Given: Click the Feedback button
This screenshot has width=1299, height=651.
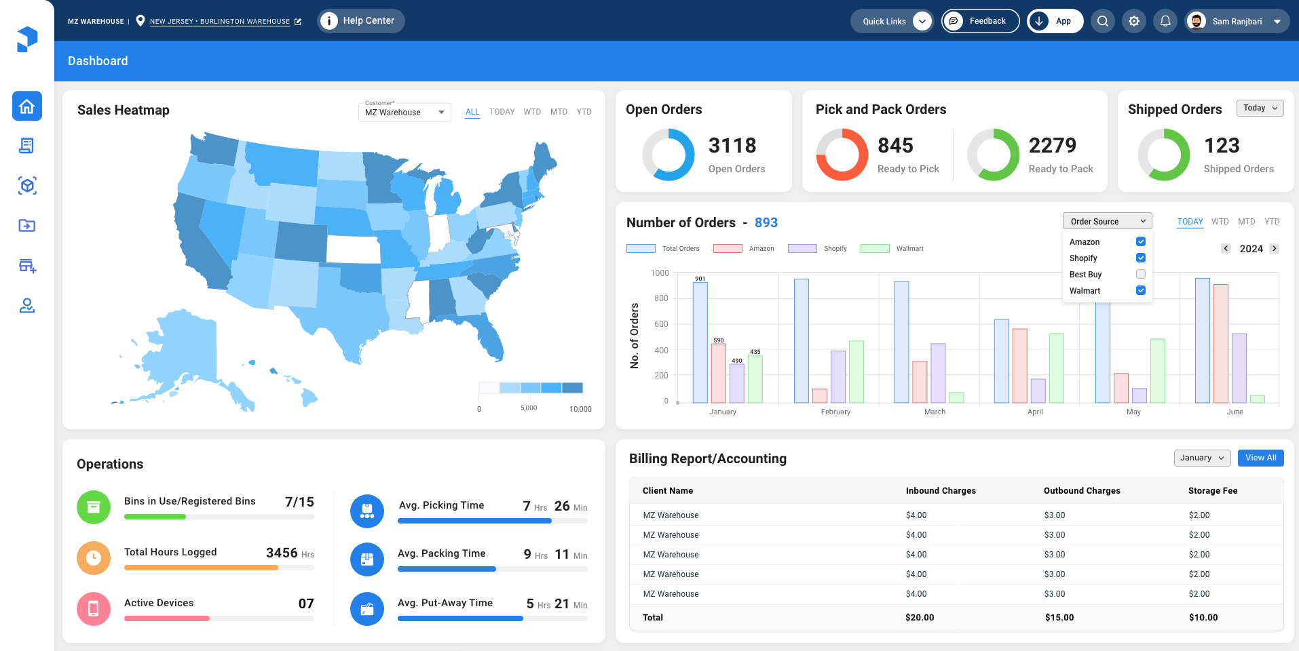Looking at the screenshot, I should (980, 21).
